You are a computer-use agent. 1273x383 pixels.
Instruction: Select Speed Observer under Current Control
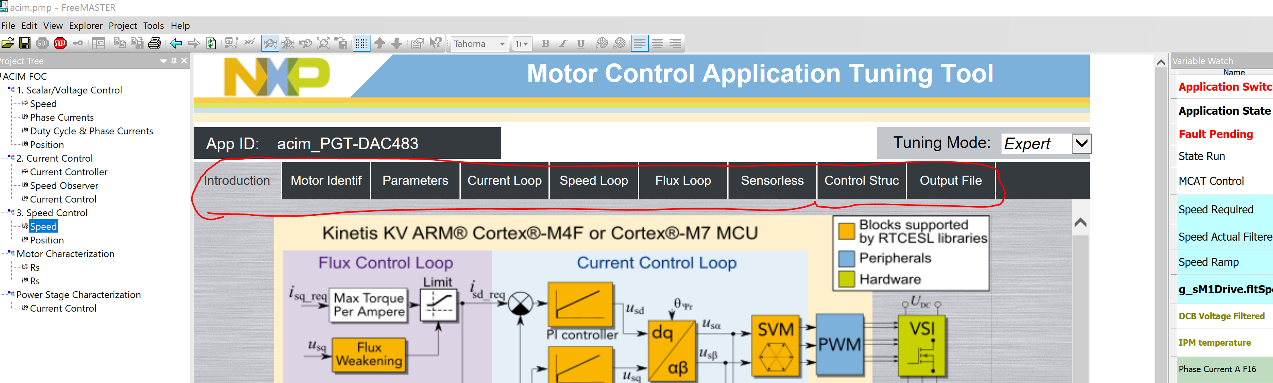point(64,185)
